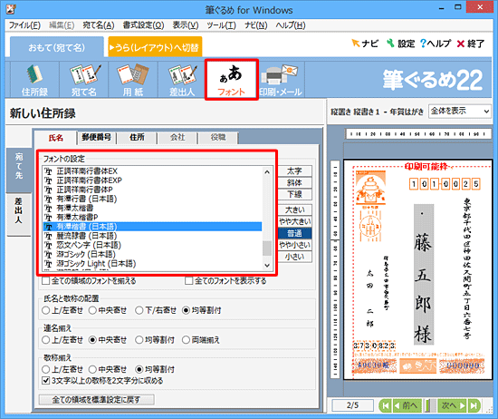Open 設定 settings at top right
This screenshot has width=498, height=419.
(x=401, y=44)
